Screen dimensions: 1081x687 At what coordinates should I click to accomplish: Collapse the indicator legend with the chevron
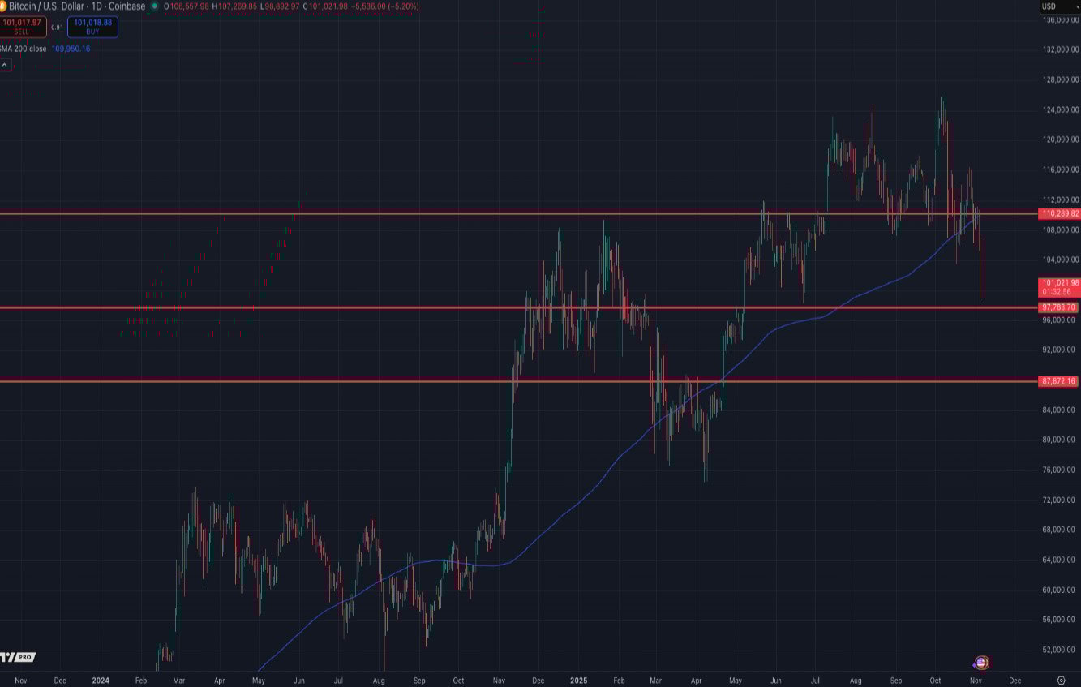tap(4, 64)
